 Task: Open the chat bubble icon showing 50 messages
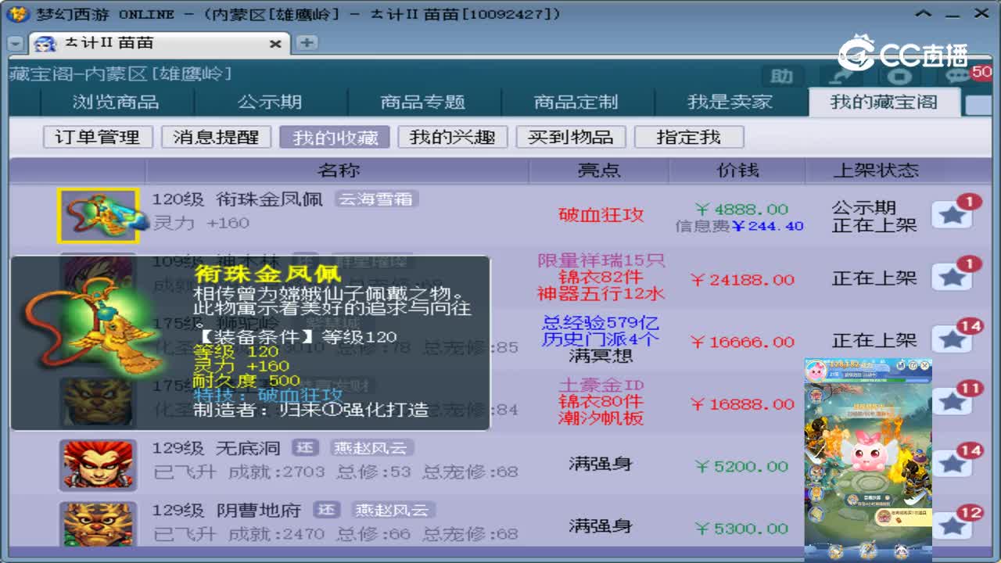(958, 74)
